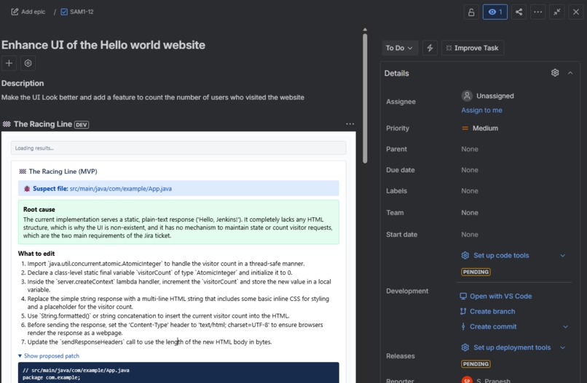587x383 pixels.
Task: Click the Labels None value
Action: pos(470,191)
